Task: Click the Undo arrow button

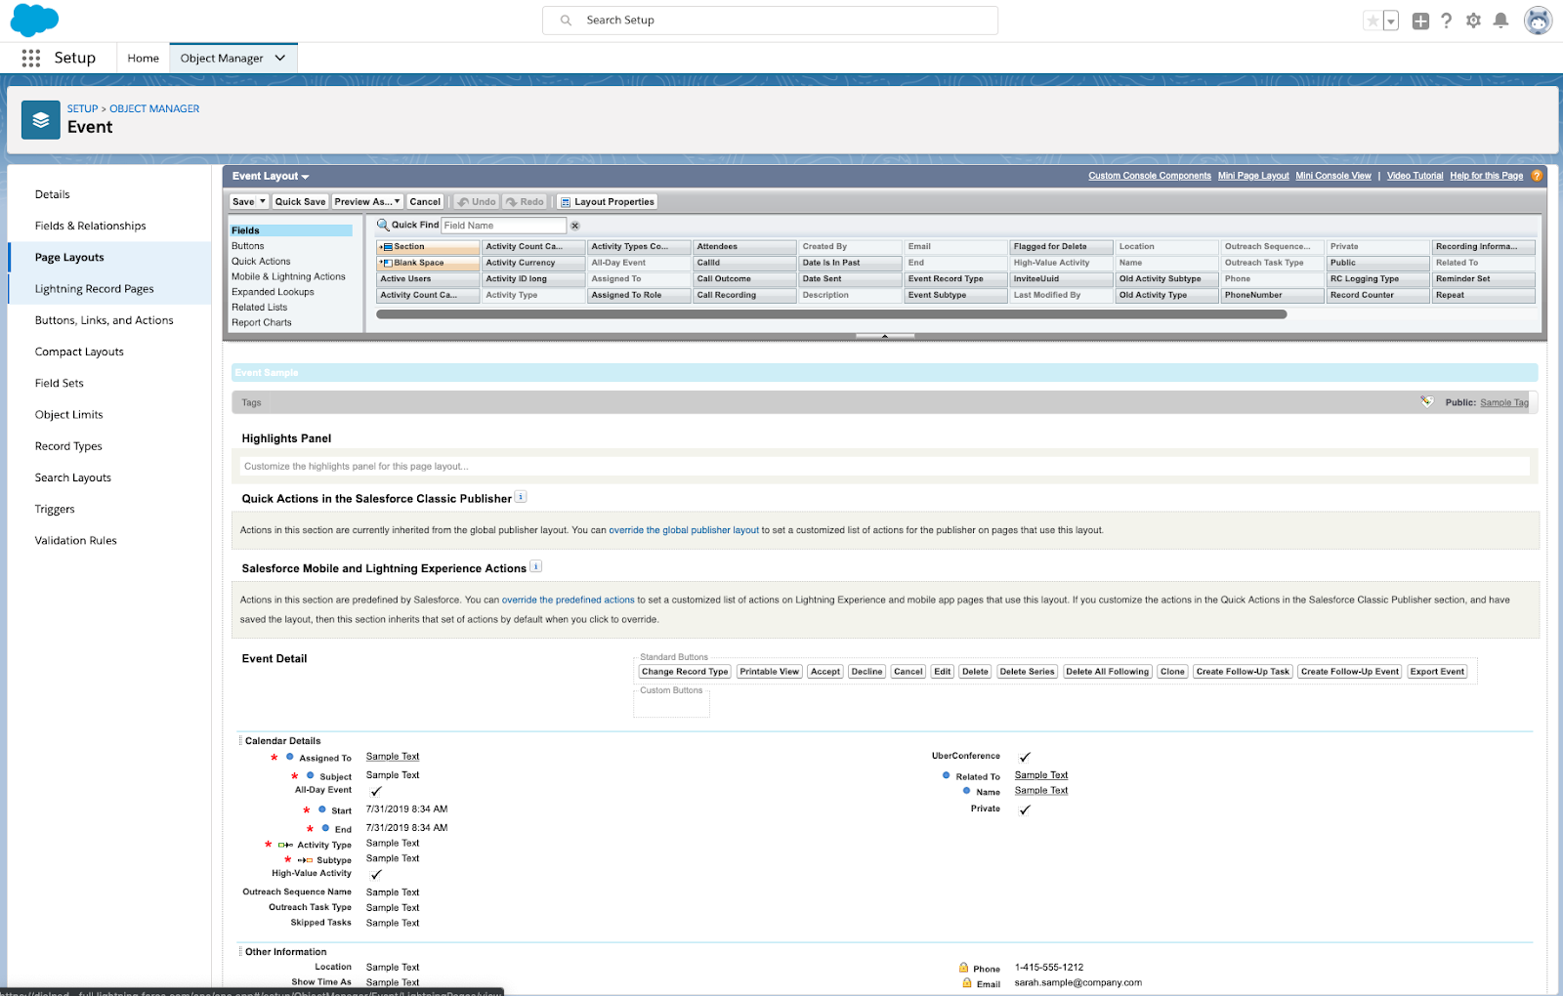Action: tap(477, 202)
